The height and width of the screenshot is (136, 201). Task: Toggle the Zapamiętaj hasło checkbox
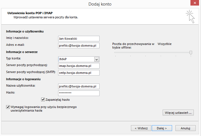point(43,100)
